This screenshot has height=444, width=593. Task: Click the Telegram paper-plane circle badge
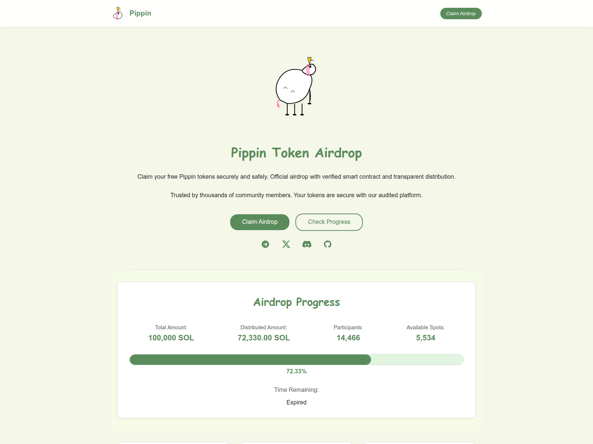pyautogui.click(x=265, y=244)
